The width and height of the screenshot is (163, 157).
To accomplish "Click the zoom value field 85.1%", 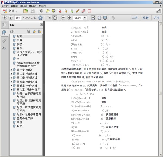I will (78, 18).
